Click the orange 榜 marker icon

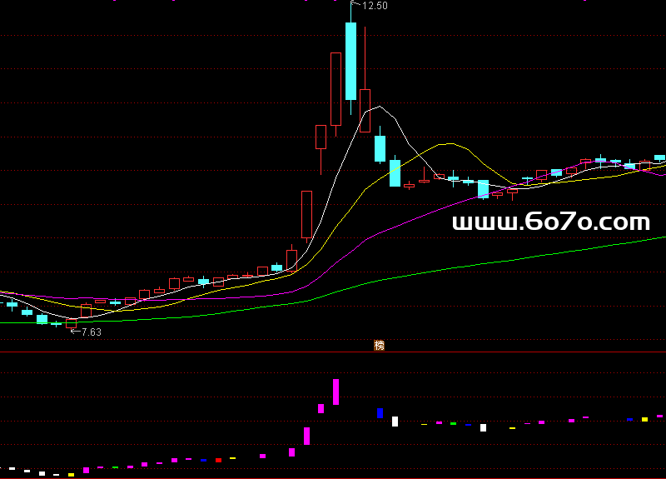click(380, 345)
